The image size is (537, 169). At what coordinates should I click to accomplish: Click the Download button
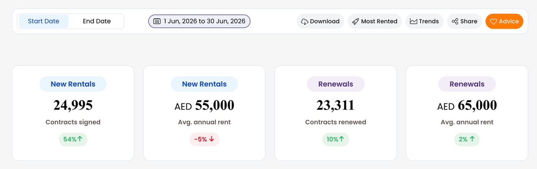(320, 21)
